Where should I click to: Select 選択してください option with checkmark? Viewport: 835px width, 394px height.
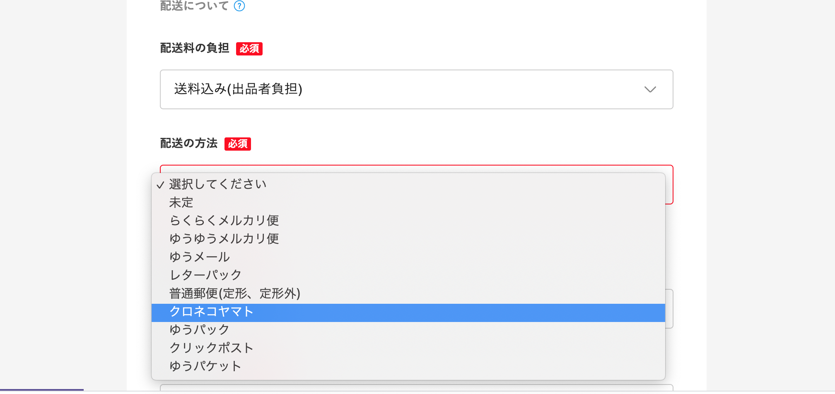click(408, 184)
